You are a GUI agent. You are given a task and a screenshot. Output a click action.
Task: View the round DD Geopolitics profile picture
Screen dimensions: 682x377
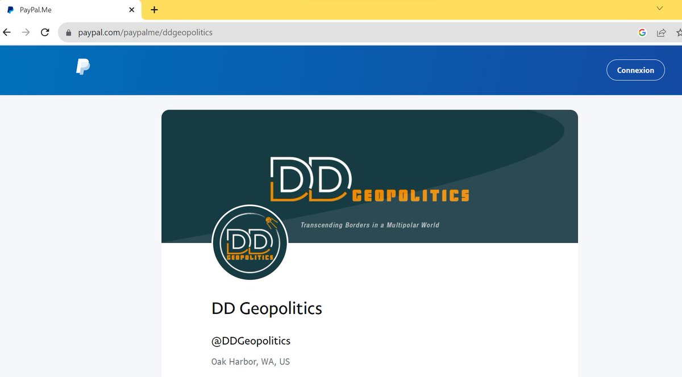[x=249, y=242]
